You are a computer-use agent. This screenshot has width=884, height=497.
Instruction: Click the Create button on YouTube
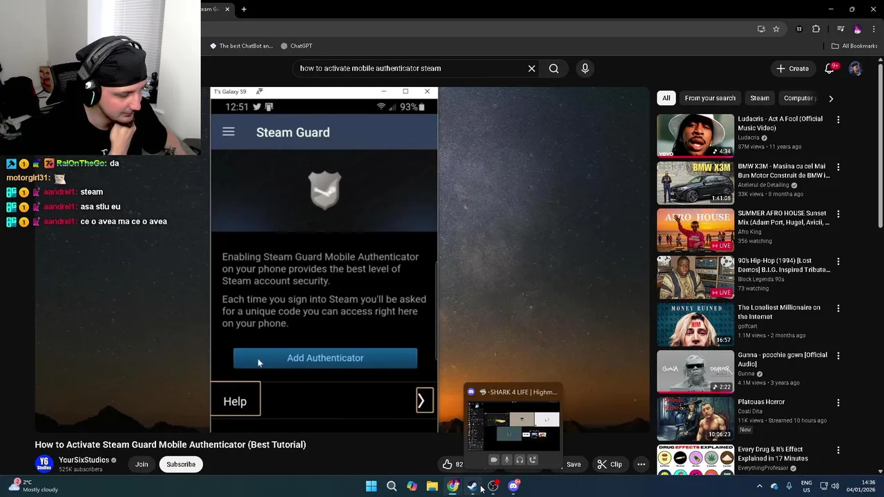792,68
